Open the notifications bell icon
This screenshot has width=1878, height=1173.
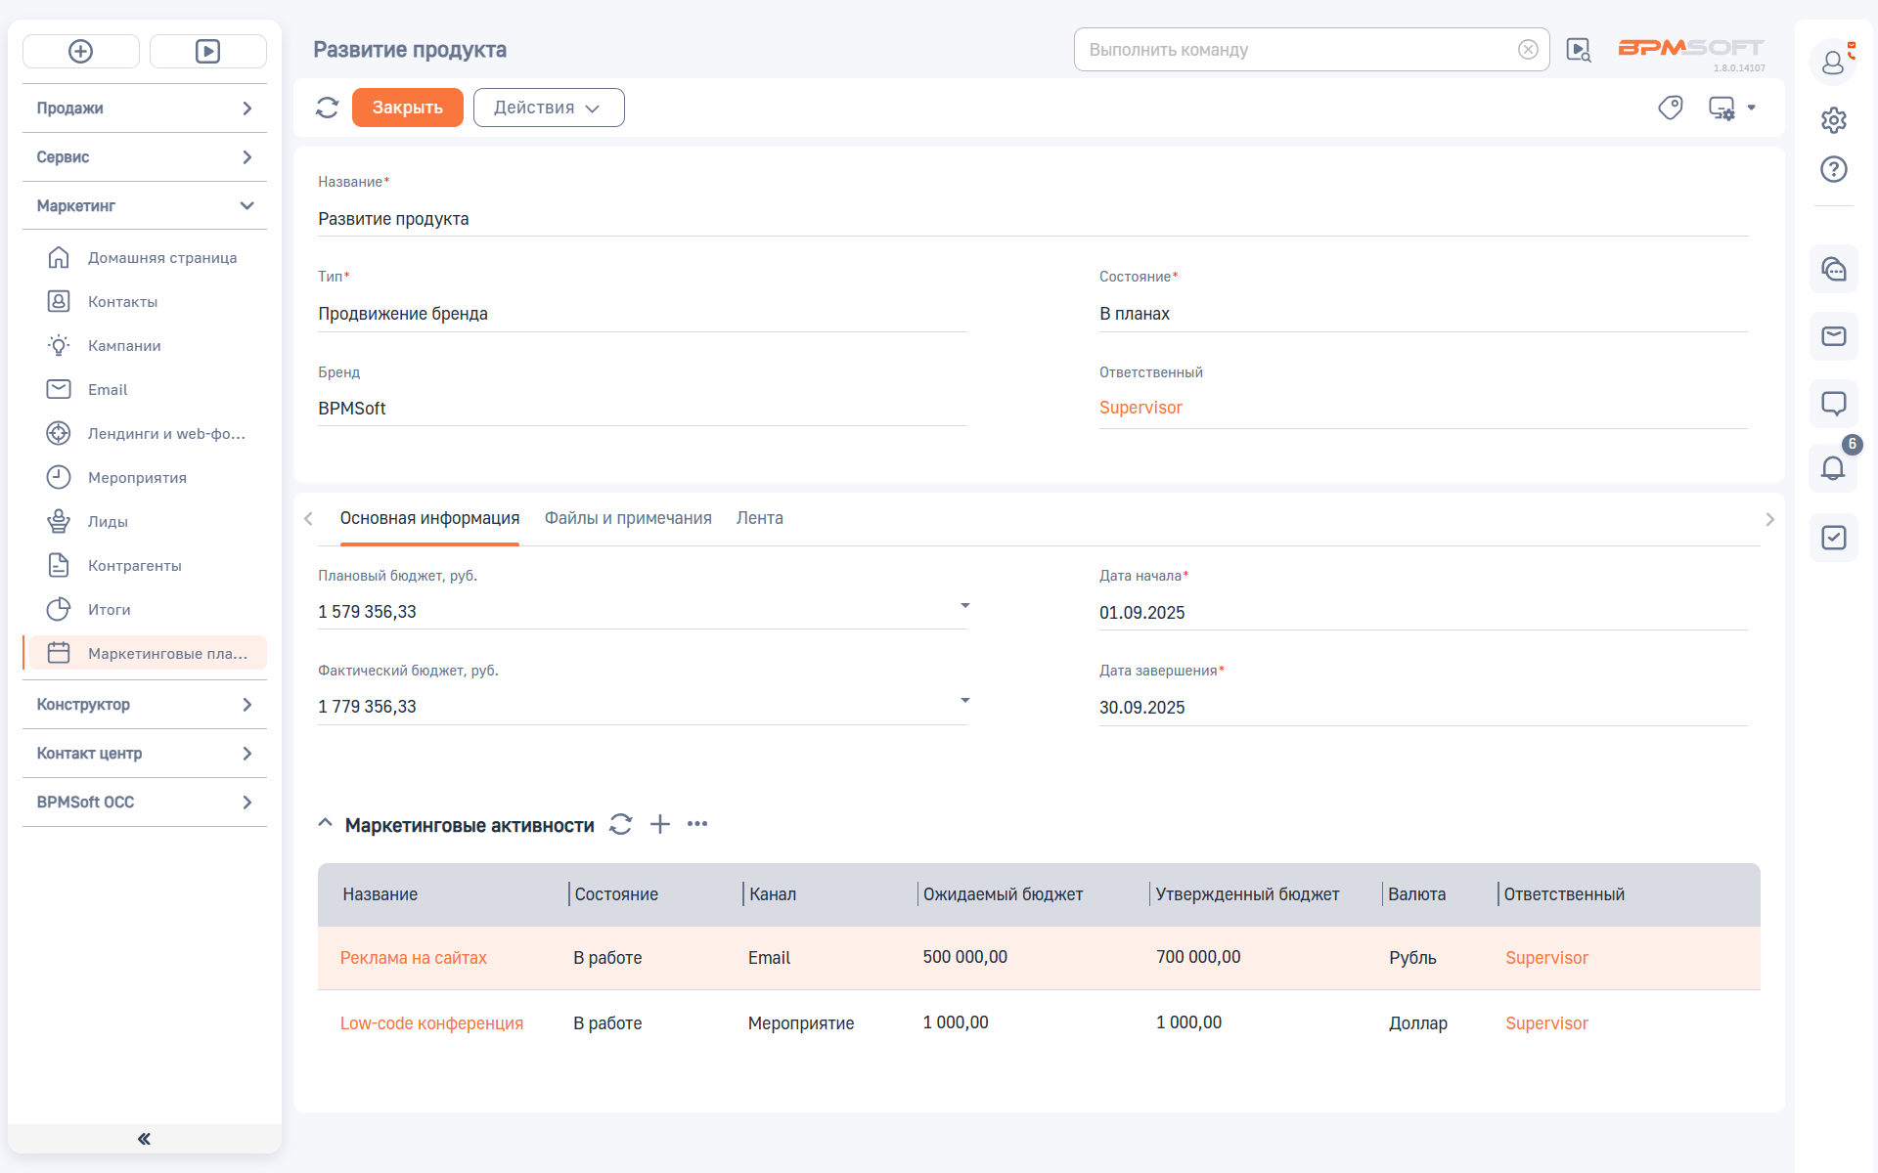pyautogui.click(x=1833, y=468)
